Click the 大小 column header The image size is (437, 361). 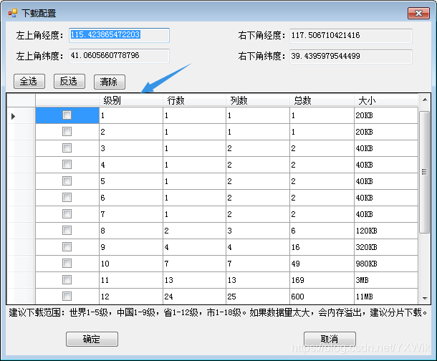coord(386,100)
